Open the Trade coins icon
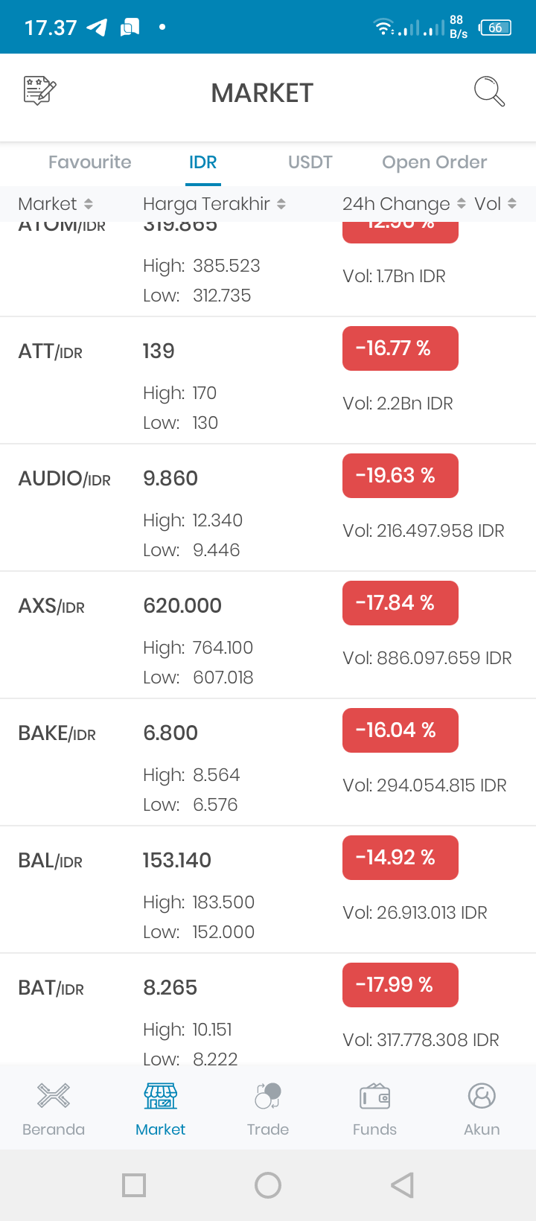The width and height of the screenshot is (536, 1221). [x=268, y=1096]
